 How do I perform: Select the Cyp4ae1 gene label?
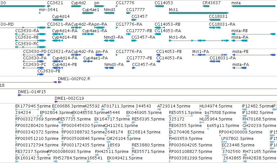91,10
